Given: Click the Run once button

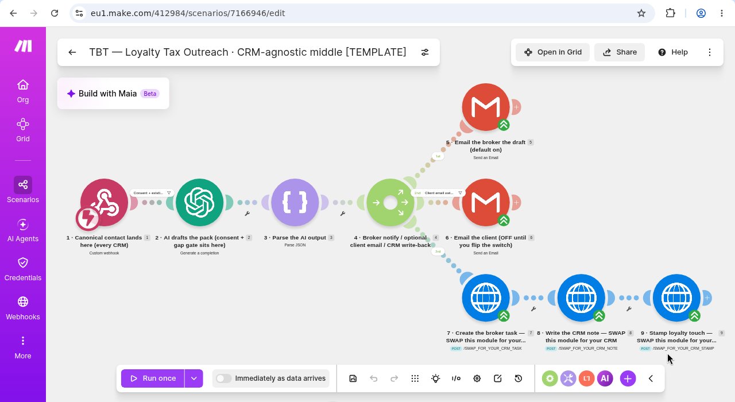Looking at the screenshot, I should [x=153, y=378].
